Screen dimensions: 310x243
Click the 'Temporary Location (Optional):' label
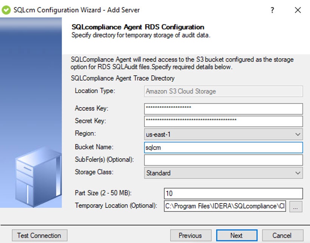coord(116,206)
